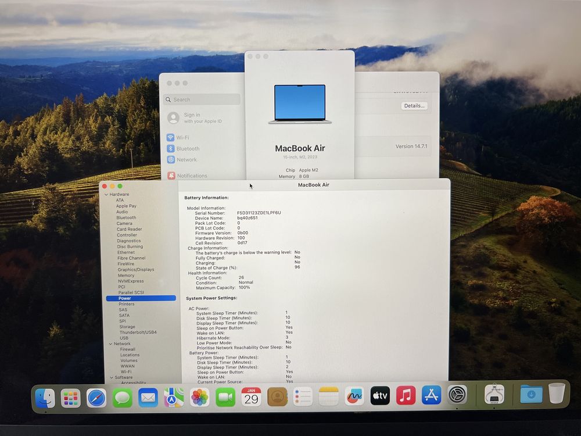The width and height of the screenshot is (581, 436).
Task: Select NVMExpress in Hardware list
Action: (x=131, y=281)
